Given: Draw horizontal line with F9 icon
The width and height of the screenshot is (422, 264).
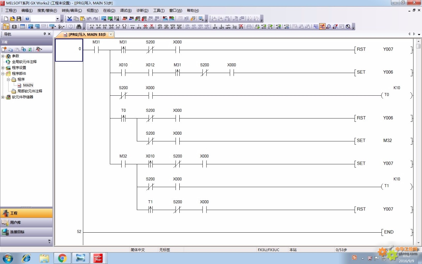Looking at the screenshot, I should [133, 27].
